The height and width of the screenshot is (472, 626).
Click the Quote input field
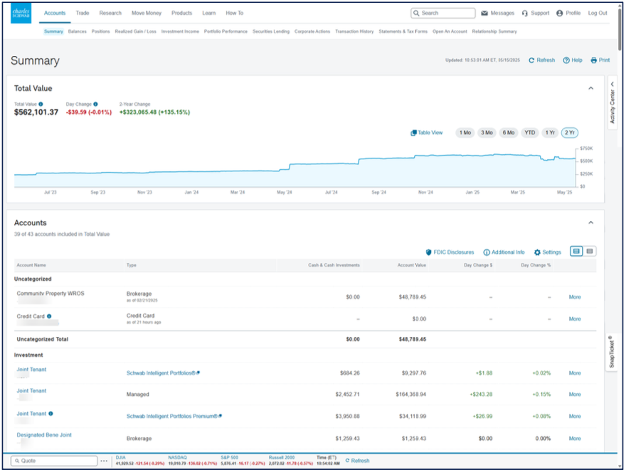(54, 461)
